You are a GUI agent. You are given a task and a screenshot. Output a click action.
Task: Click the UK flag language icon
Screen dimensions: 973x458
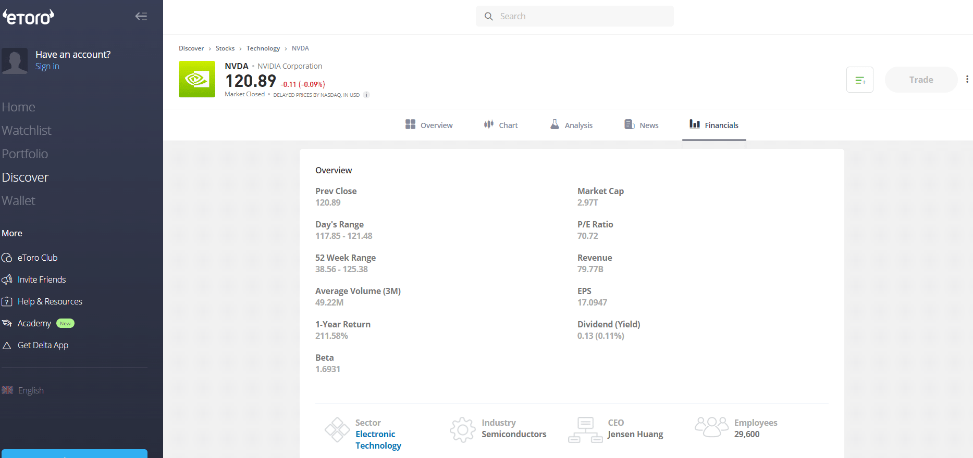(7, 390)
